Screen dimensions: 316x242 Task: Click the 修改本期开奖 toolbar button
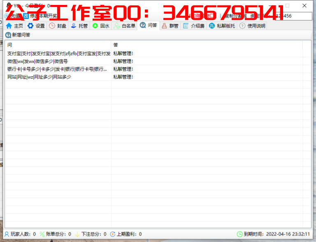(40, 16)
